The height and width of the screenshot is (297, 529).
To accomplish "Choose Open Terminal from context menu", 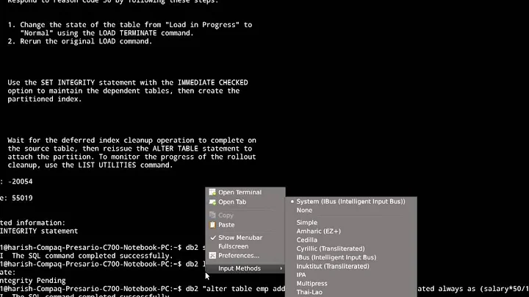I will pyautogui.click(x=245, y=193).
